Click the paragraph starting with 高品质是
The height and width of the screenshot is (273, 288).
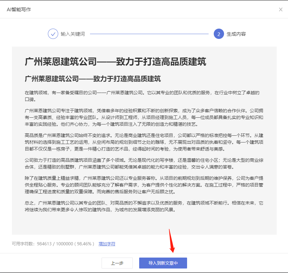[144, 142]
